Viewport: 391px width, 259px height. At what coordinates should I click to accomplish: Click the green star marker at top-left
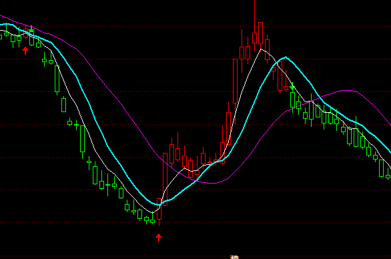(x=31, y=31)
